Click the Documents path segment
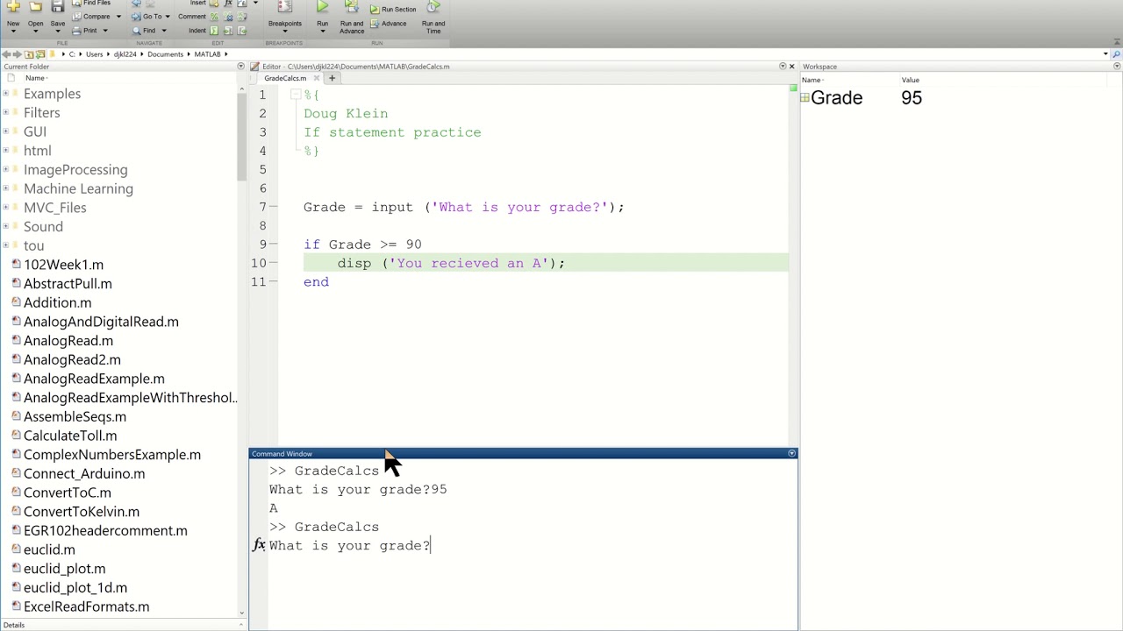 click(165, 54)
